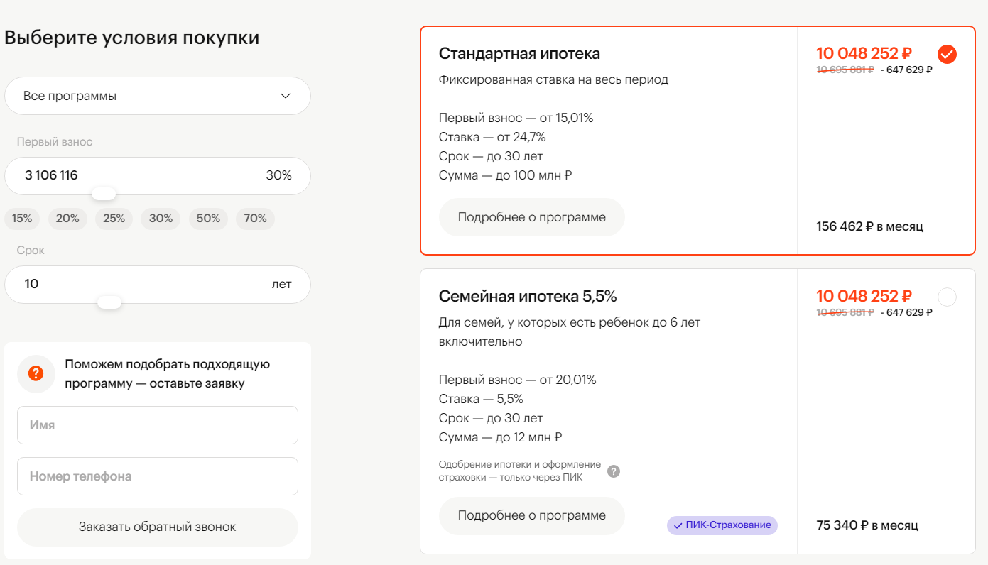
Task: Select the 25% down payment chip
Action: 114,219
